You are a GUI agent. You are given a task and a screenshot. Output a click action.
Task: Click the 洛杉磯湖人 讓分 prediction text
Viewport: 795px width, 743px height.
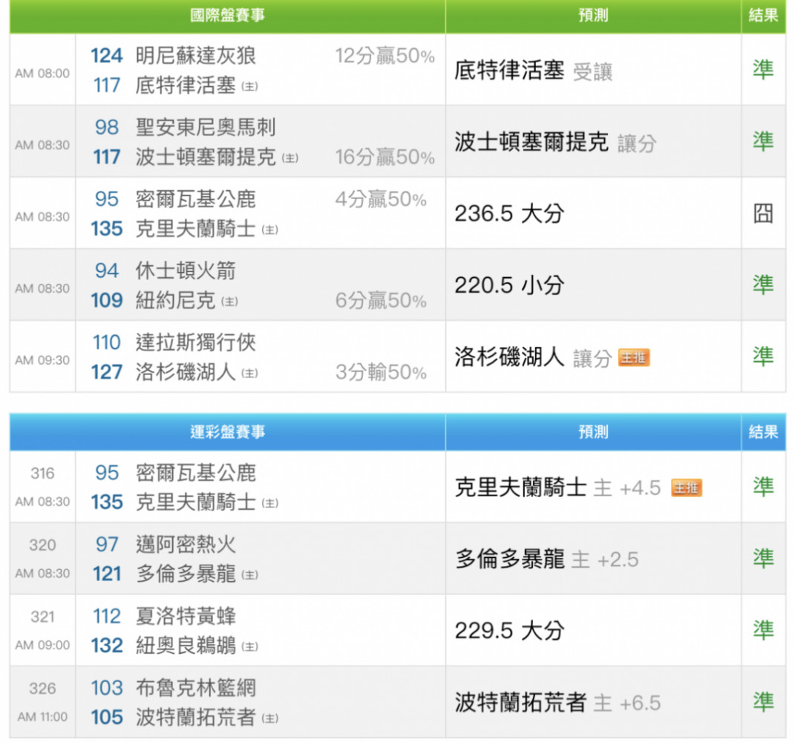coord(533,357)
